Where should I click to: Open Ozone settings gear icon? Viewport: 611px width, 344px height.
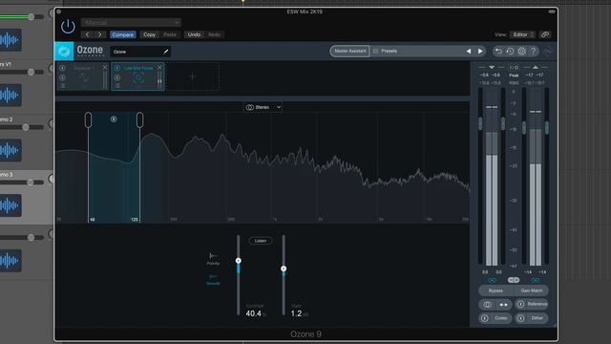522,51
